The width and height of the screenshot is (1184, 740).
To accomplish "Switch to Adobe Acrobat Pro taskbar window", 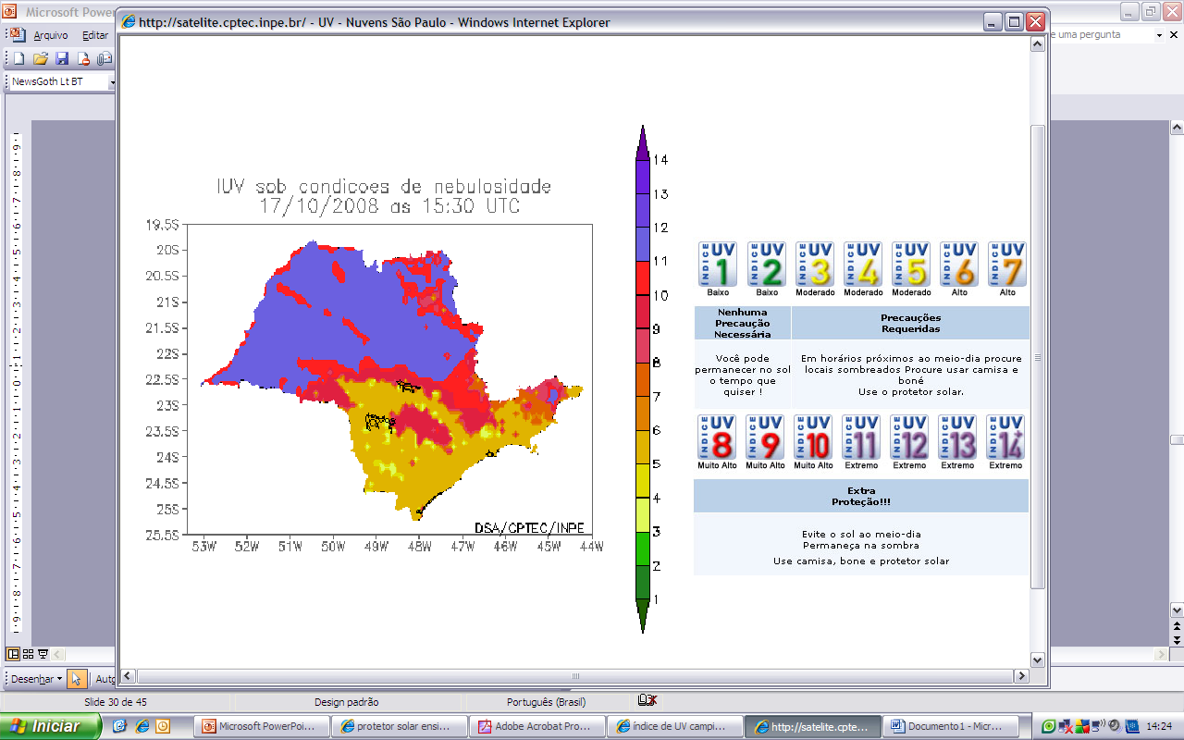I will click(537, 726).
